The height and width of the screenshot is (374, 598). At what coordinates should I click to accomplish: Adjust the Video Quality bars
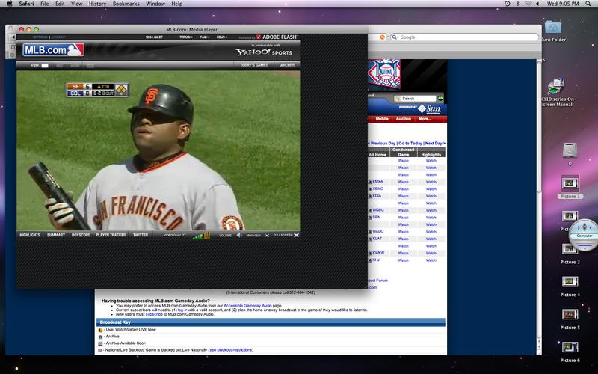[x=201, y=235]
